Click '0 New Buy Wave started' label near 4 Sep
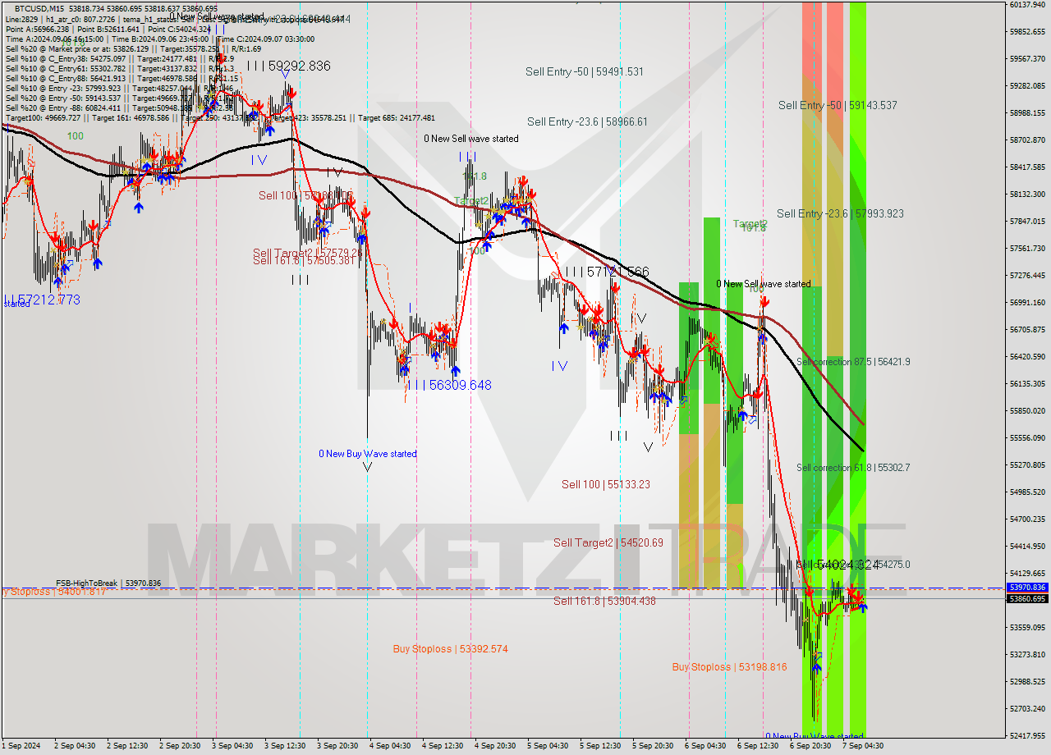1051x755 pixels. tap(368, 454)
